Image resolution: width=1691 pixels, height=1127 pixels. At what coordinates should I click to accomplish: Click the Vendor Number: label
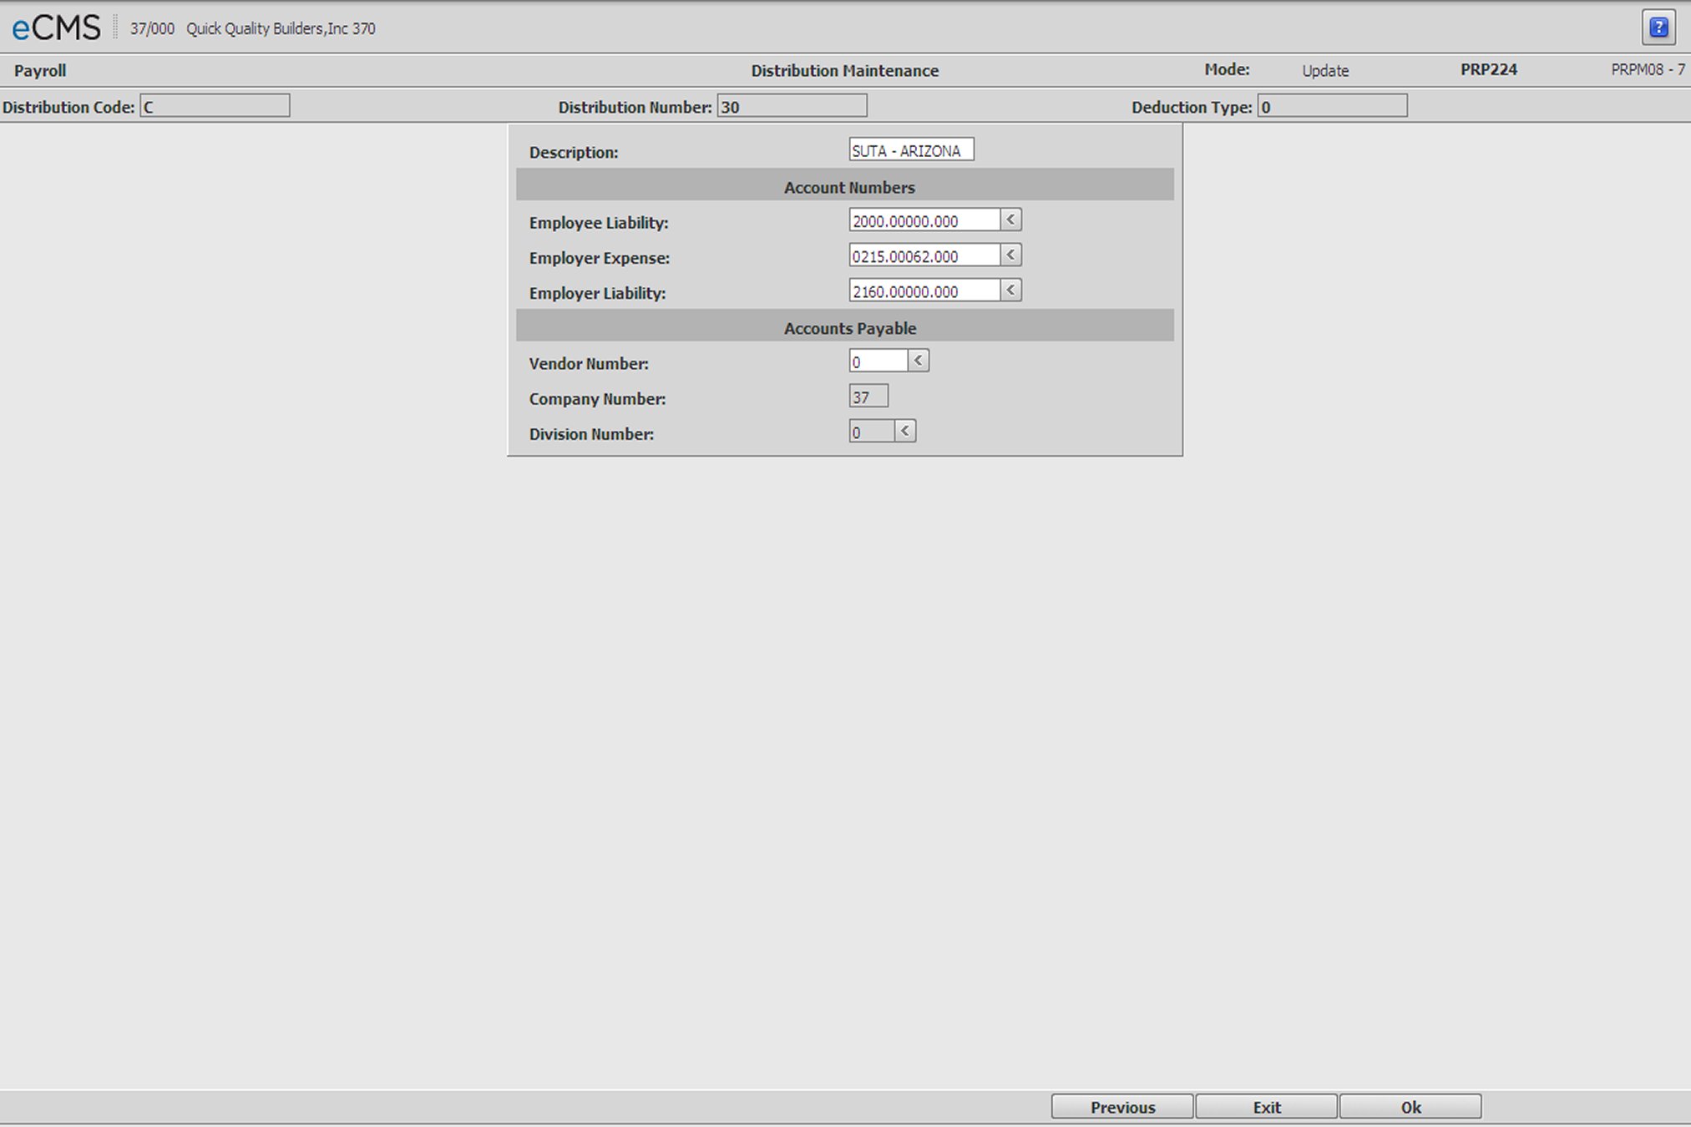pyautogui.click(x=589, y=364)
